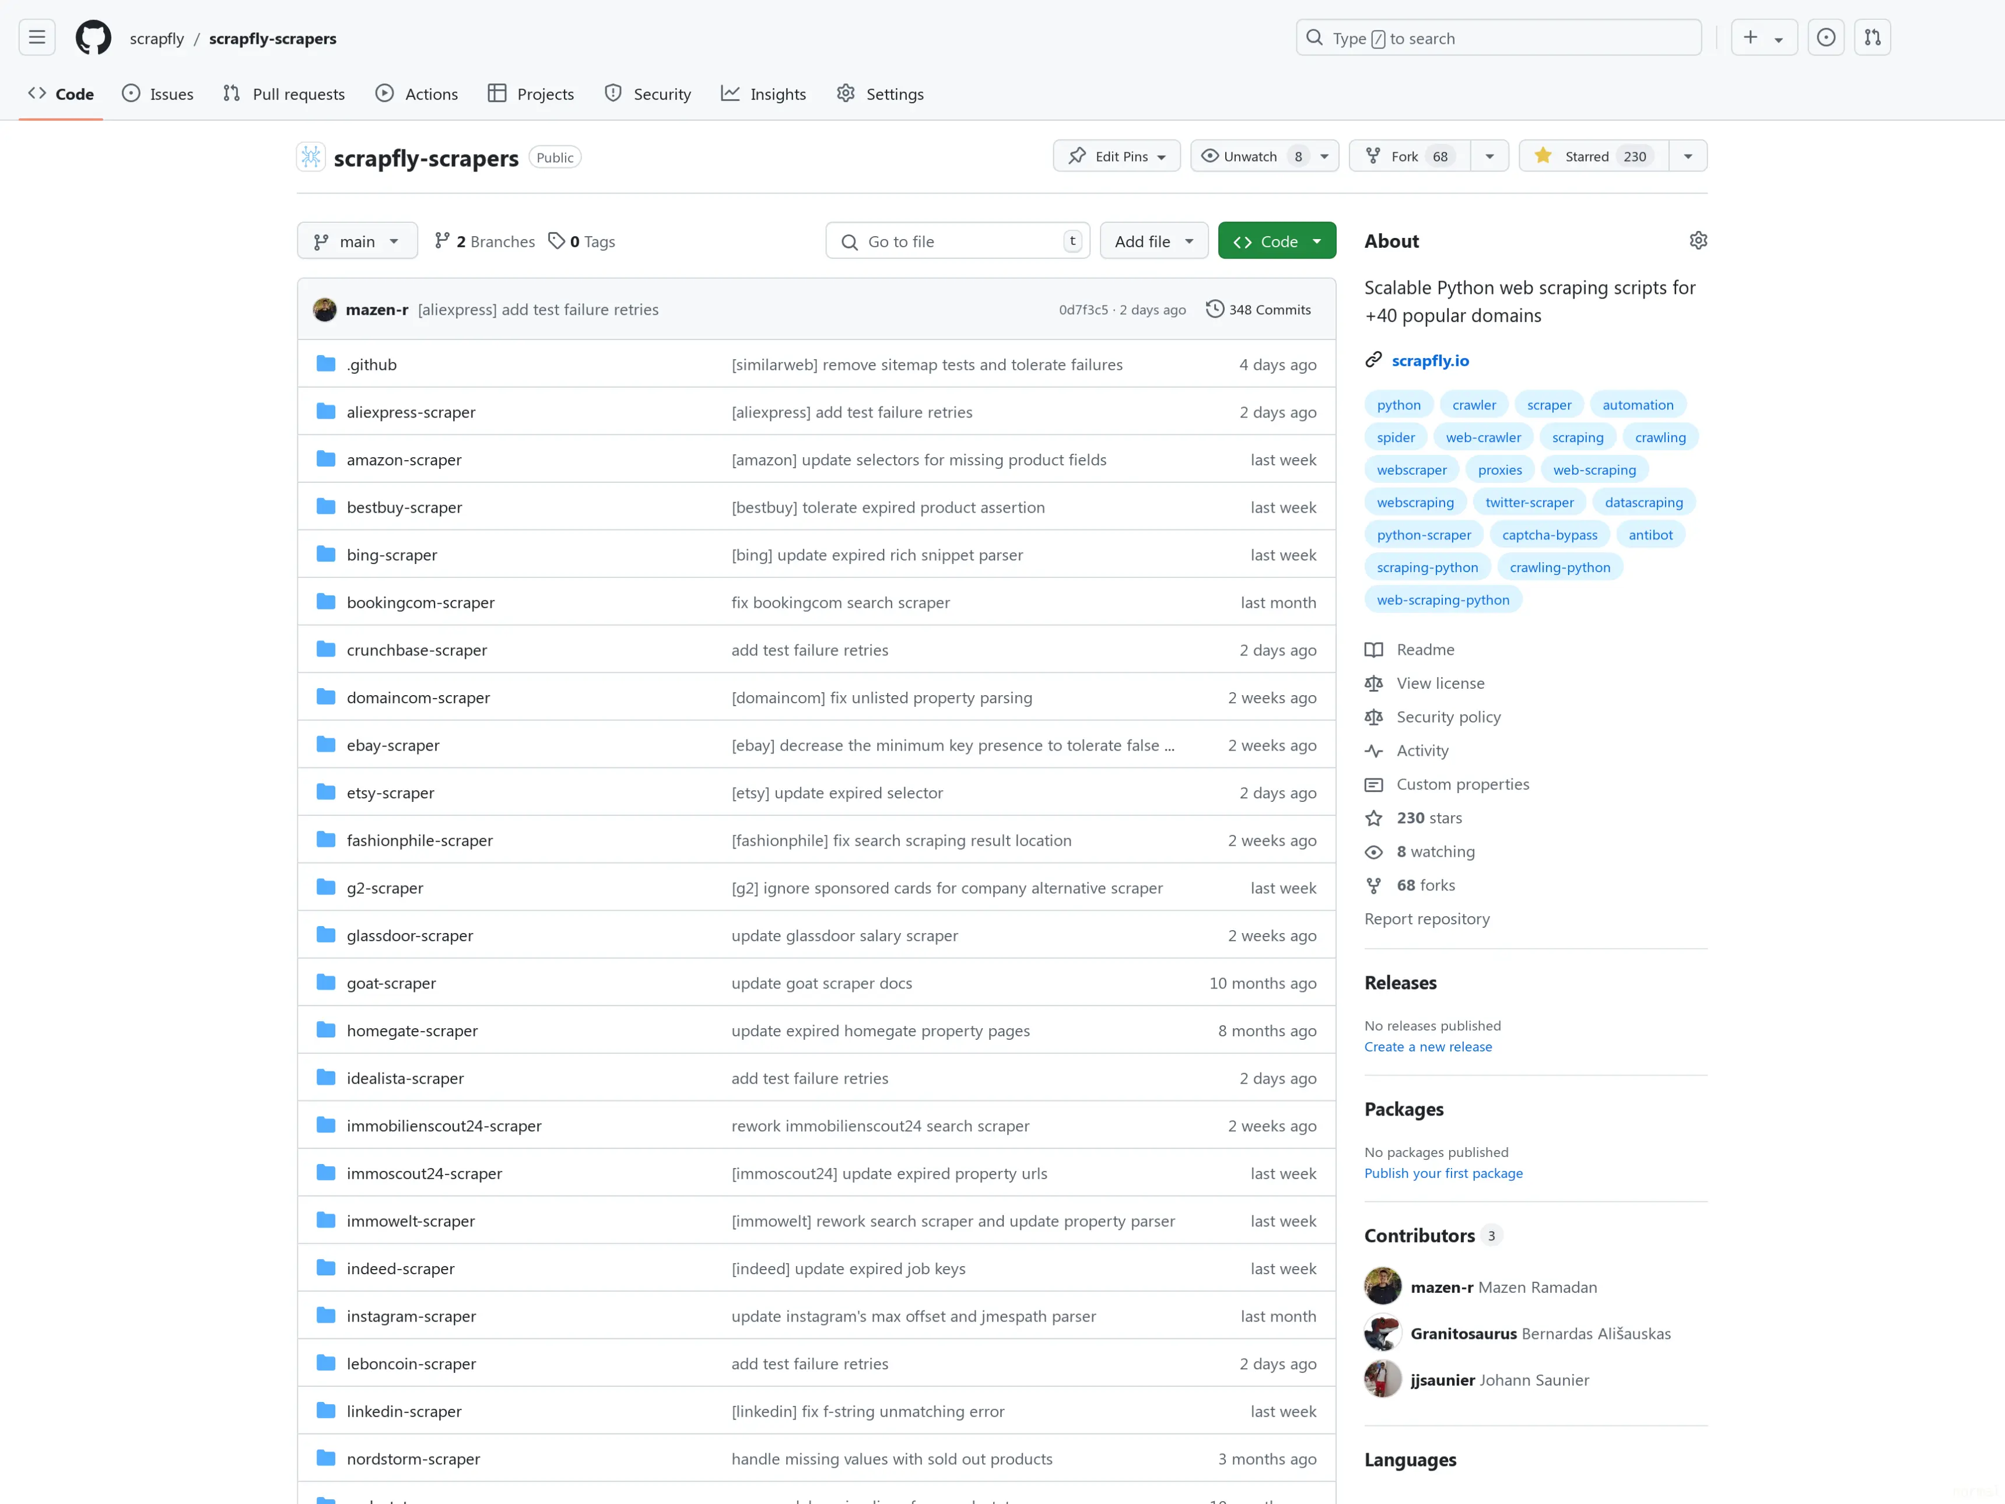Open the Security tab
2005x1504 pixels.
click(x=647, y=93)
